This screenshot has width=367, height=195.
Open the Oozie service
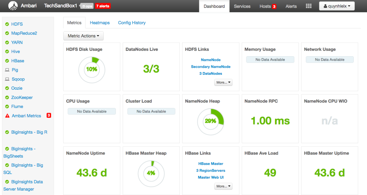point(17,88)
